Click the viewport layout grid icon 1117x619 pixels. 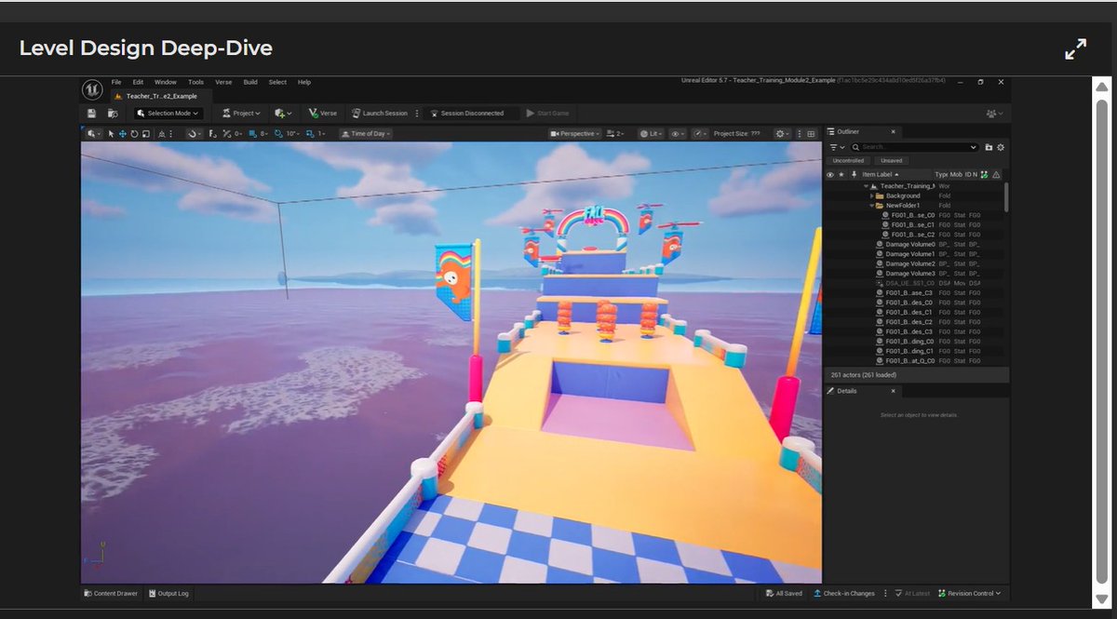(x=811, y=134)
